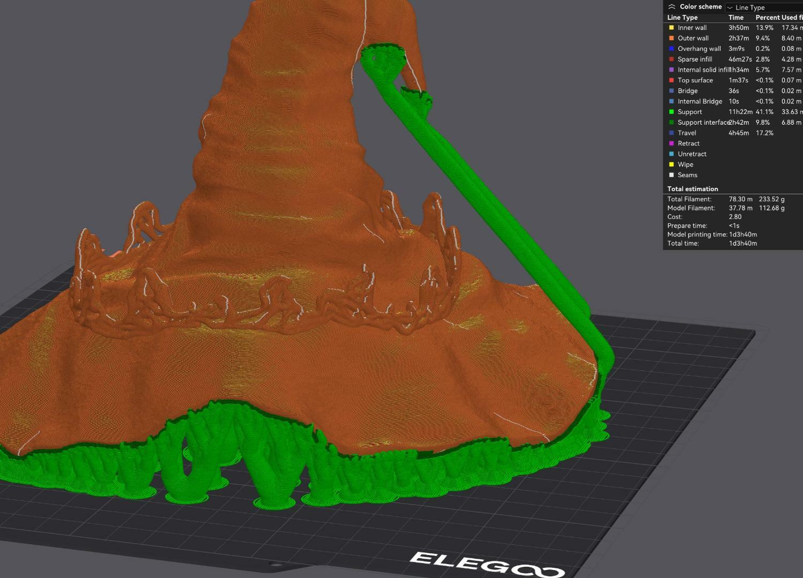
Task: Click the Line Type column header
Action: pos(682,18)
